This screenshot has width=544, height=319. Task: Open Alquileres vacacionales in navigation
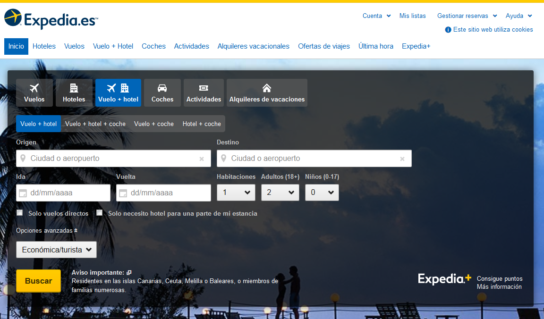tap(253, 46)
